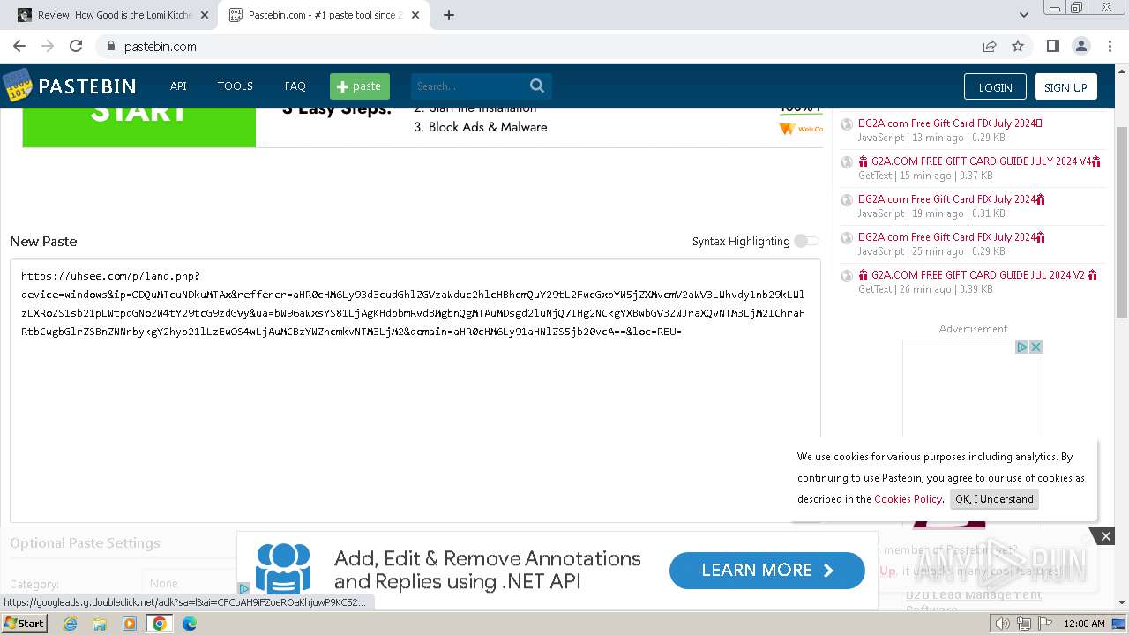Click the green paste button
Viewport: 1129px width, 635px height.
click(360, 86)
